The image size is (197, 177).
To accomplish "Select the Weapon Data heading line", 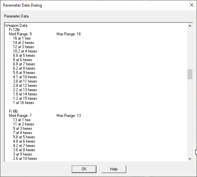I will 16,25.
